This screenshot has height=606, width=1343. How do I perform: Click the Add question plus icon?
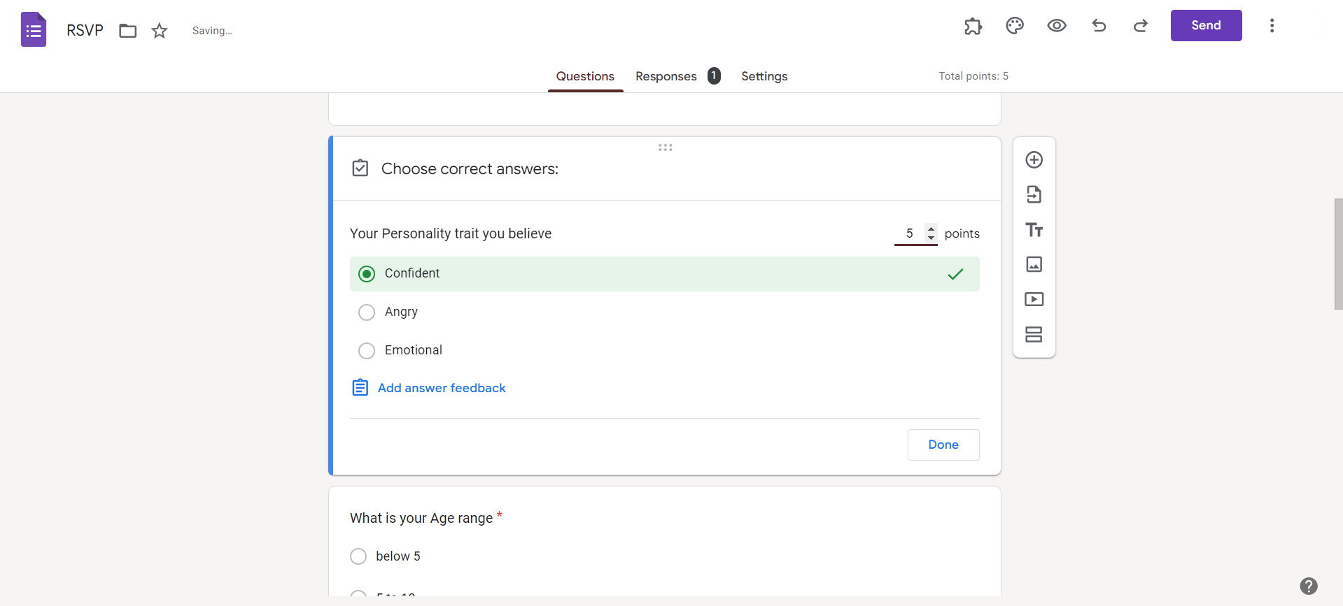tap(1034, 160)
